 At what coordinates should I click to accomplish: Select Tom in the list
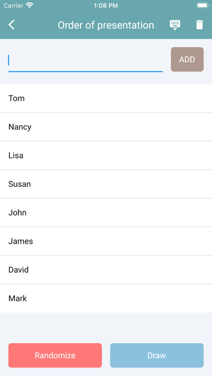(106, 98)
